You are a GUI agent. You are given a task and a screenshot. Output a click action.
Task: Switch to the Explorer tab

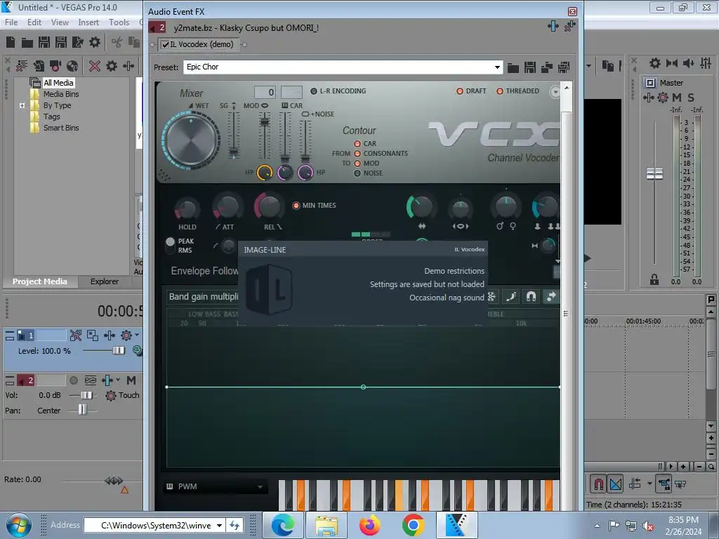click(x=105, y=281)
